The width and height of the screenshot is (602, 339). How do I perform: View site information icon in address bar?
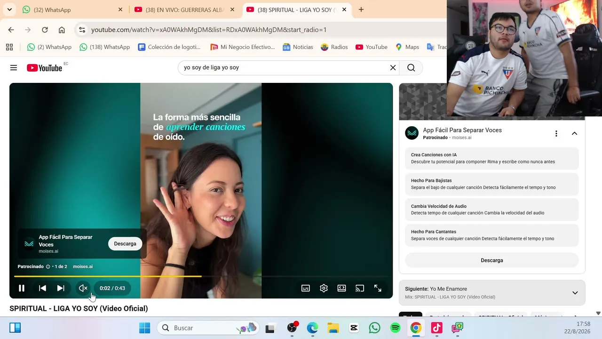(82, 30)
